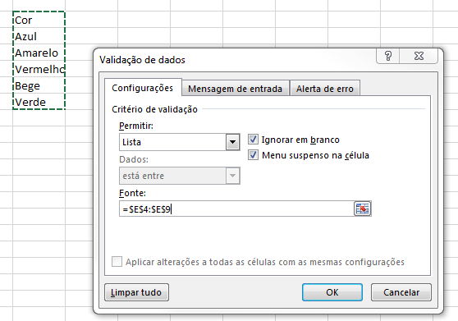Select the cell containing Amarelo
Screen dimensions: 458x321
[39, 53]
